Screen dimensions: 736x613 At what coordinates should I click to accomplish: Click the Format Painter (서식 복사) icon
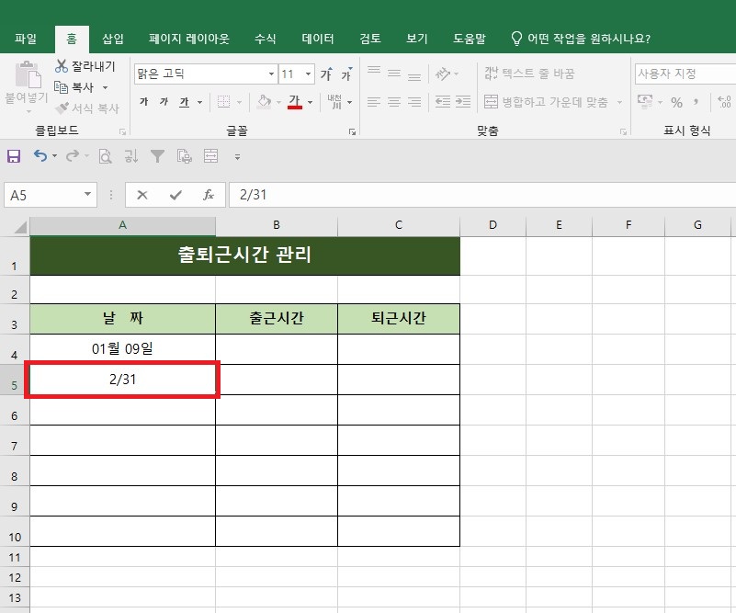pyautogui.click(x=62, y=108)
